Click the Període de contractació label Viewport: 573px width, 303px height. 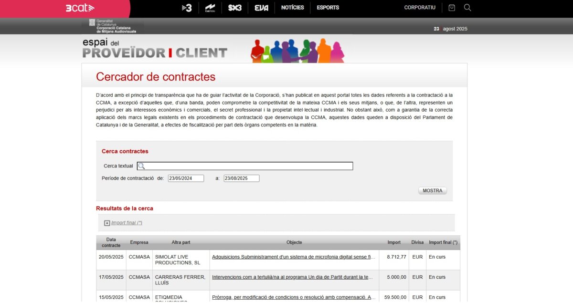click(x=127, y=178)
